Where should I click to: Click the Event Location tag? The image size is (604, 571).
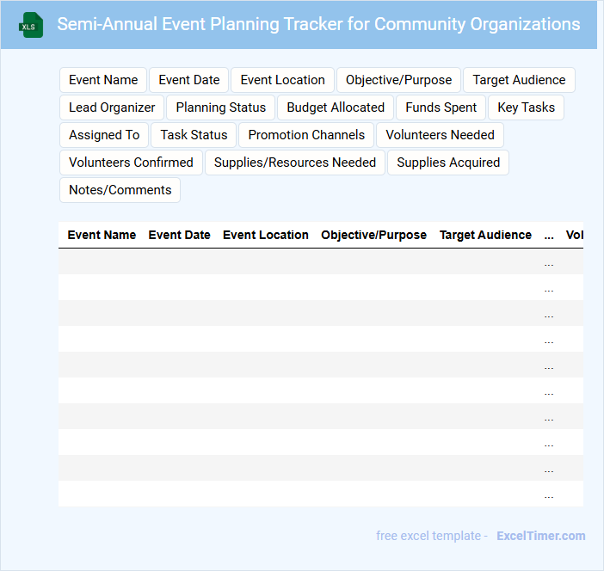click(282, 80)
